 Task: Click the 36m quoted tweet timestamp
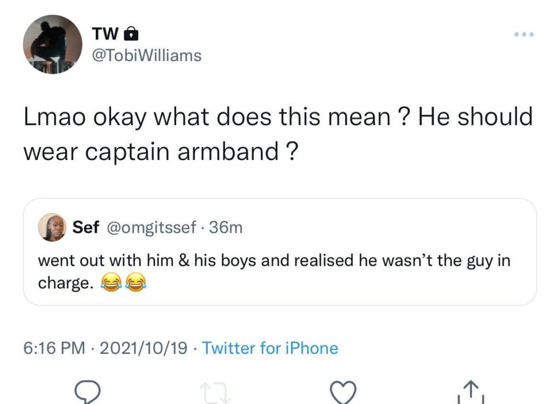coord(226,228)
